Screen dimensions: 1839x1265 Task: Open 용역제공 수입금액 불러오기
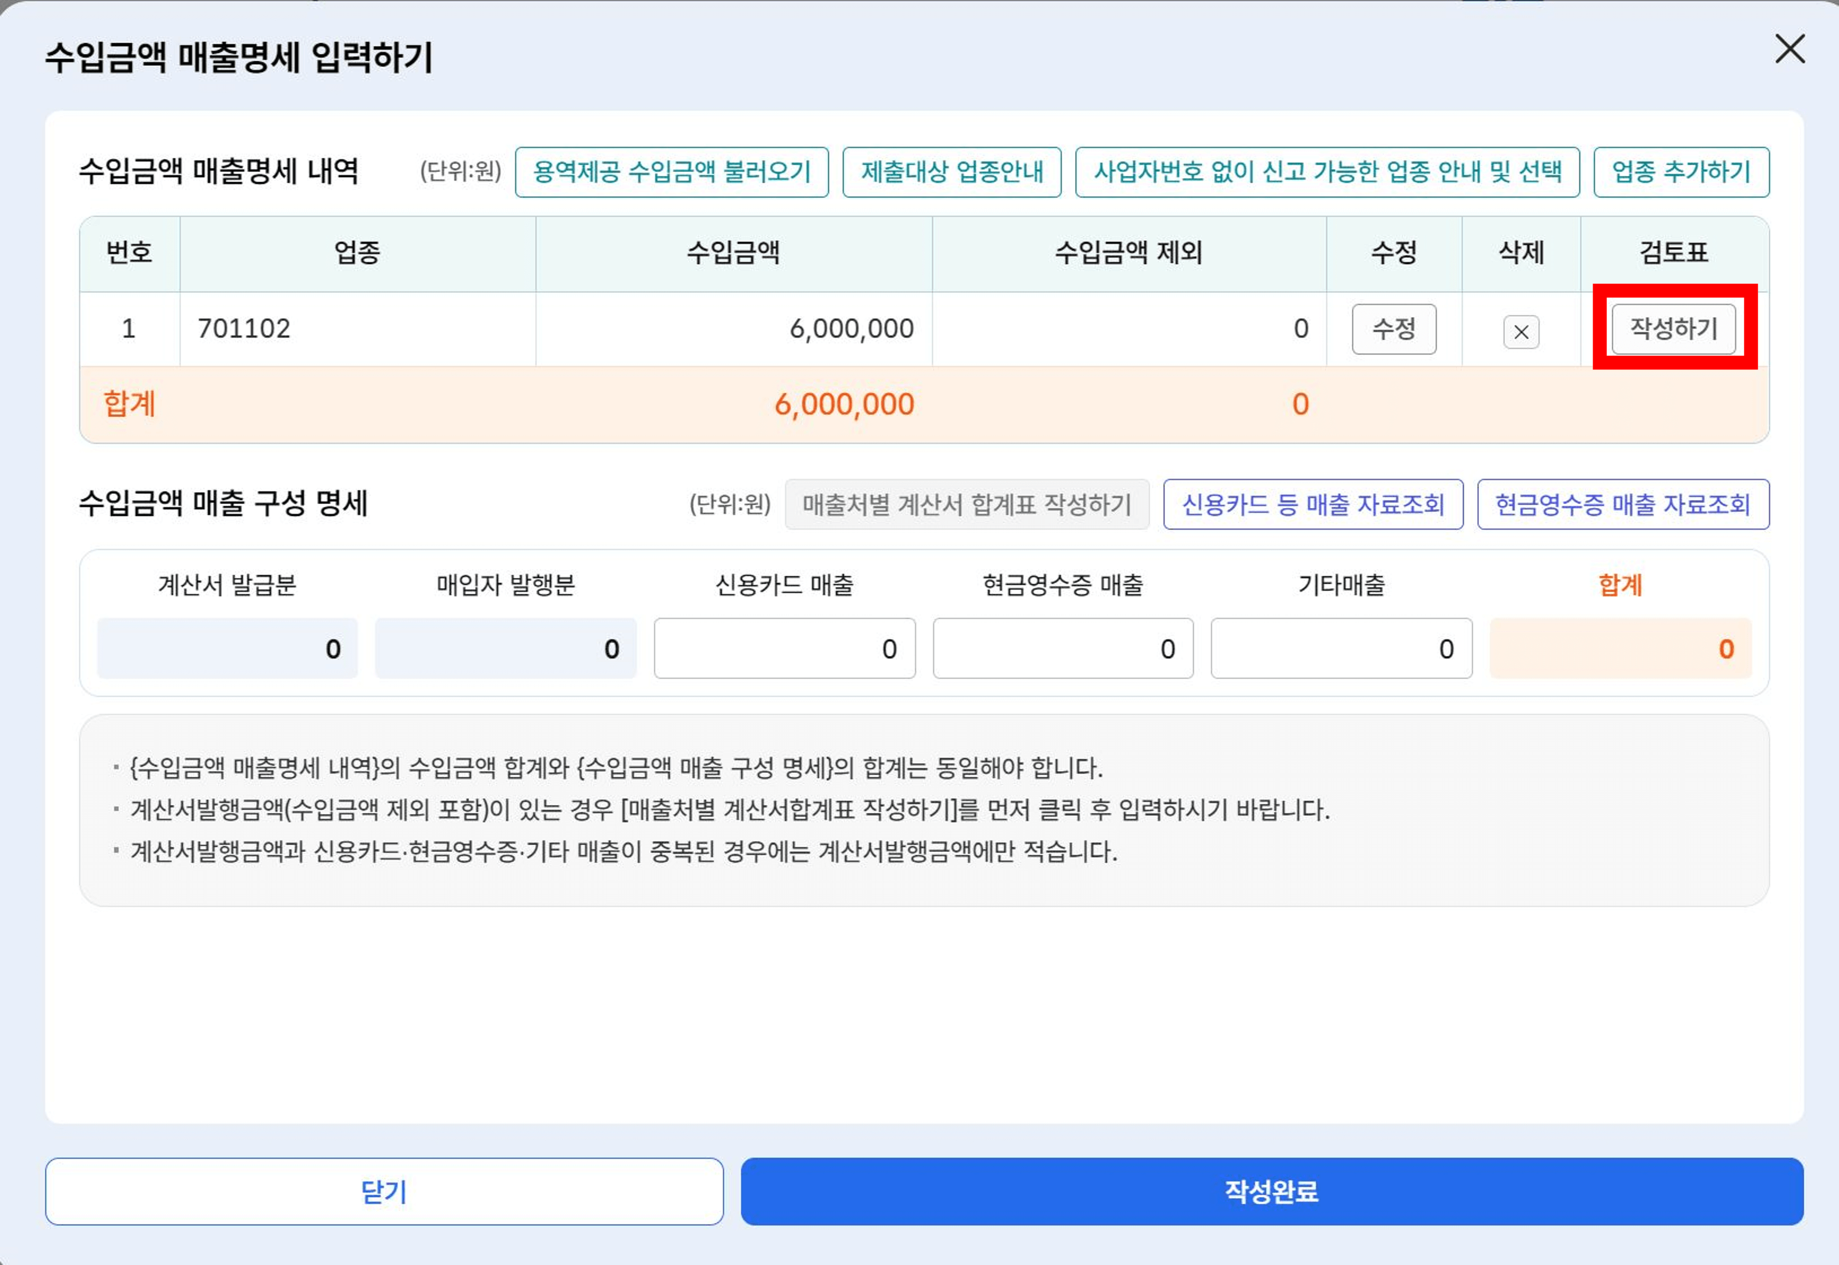point(673,173)
